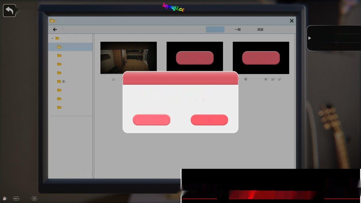Image resolution: width=361 pixels, height=203 pixels.
Task: Click the C key hint icon at bottom-left
Action: 34,198
